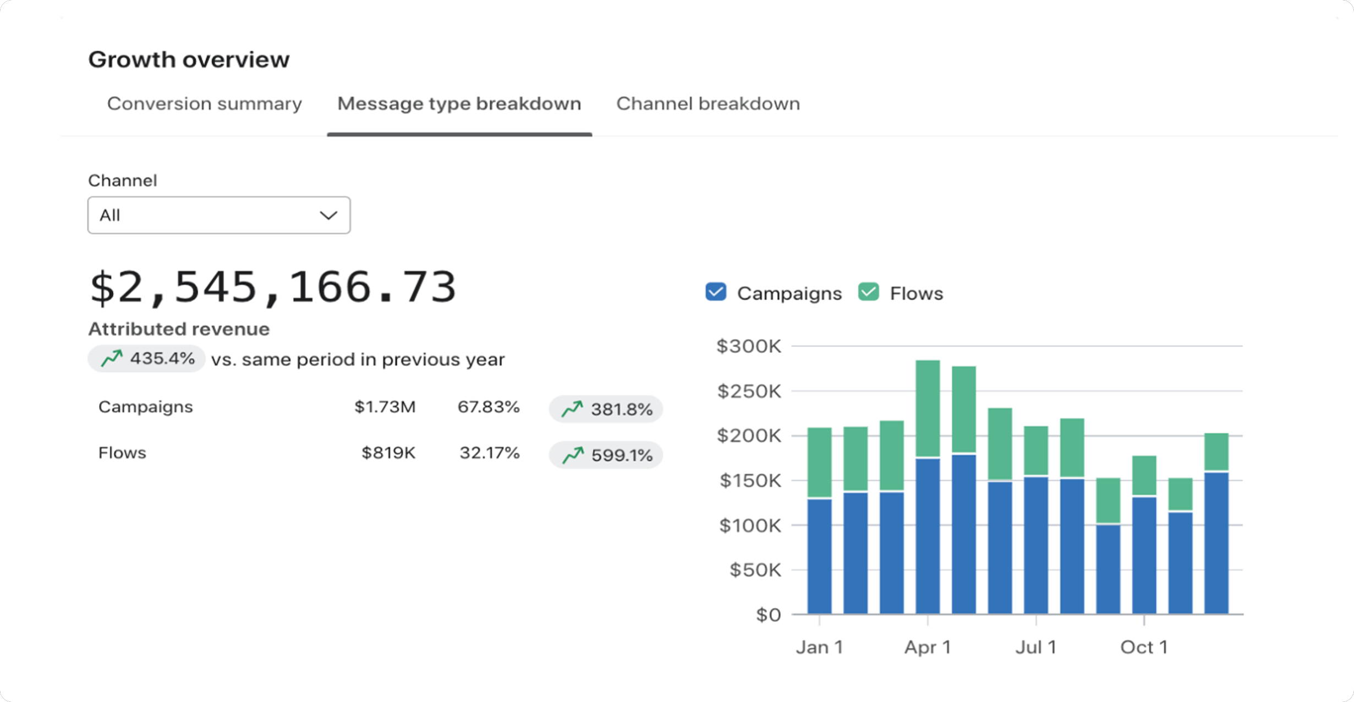
Task: Click the trend arrow icon next to 599.1%
Action: (573, 455)
